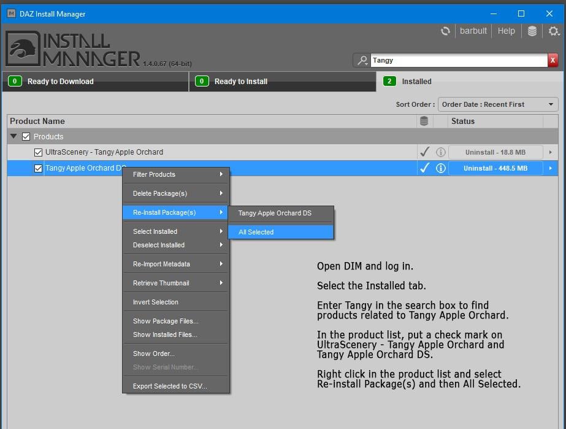Click Uninstall - 448.5 MB button
The width and height of the screenshot is (566, 429).
pos(495,168)
